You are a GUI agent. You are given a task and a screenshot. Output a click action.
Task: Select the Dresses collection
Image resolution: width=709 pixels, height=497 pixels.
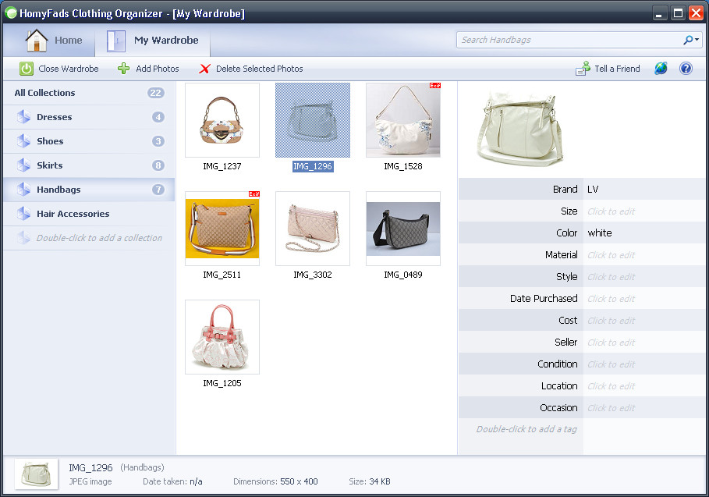tap(89, 117)
